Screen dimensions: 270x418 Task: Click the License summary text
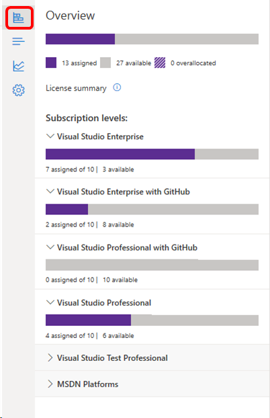tap(76, 88)
